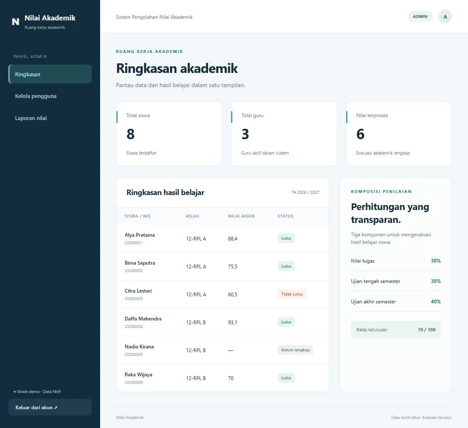Image resolution: width=468 pixels, height=428 pixels.
Task: Select student name Daffa Mahendra
Action: click(x=143, y=319)
